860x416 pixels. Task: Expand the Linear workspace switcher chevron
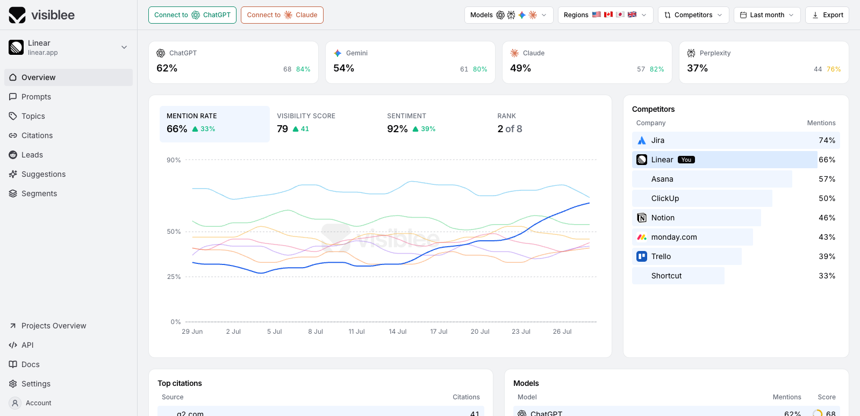pos(124,47)
